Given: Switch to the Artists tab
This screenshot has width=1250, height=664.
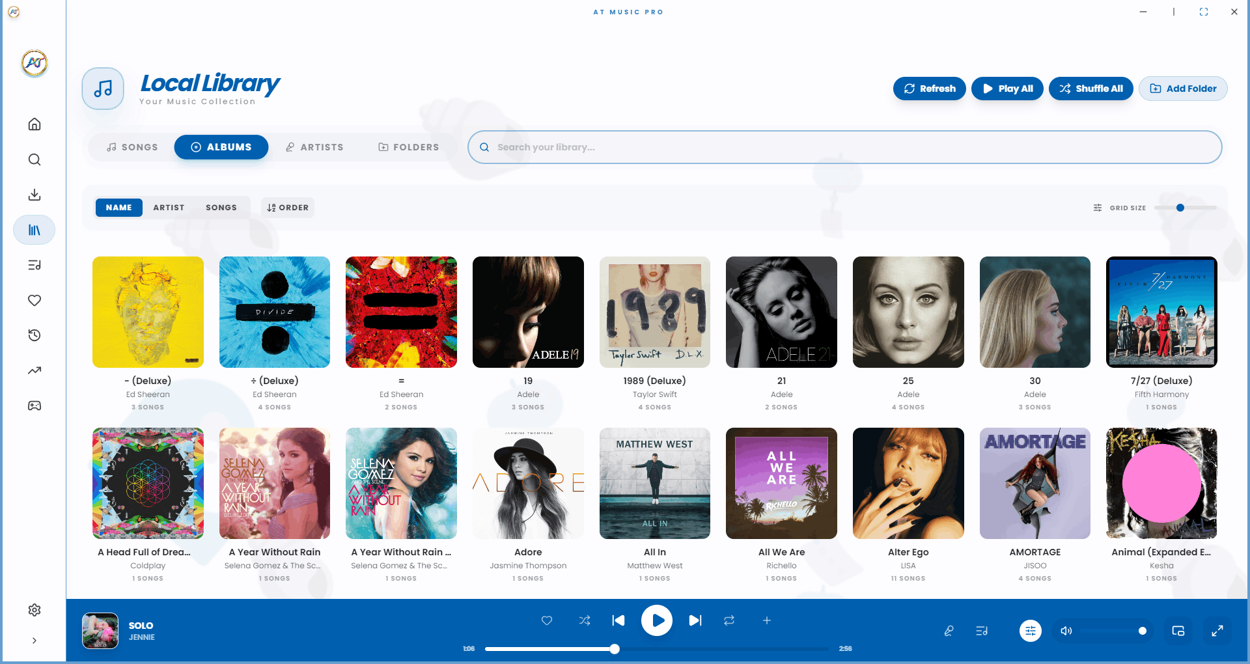Looking at the screenshot, I should [x=314, y=146].
